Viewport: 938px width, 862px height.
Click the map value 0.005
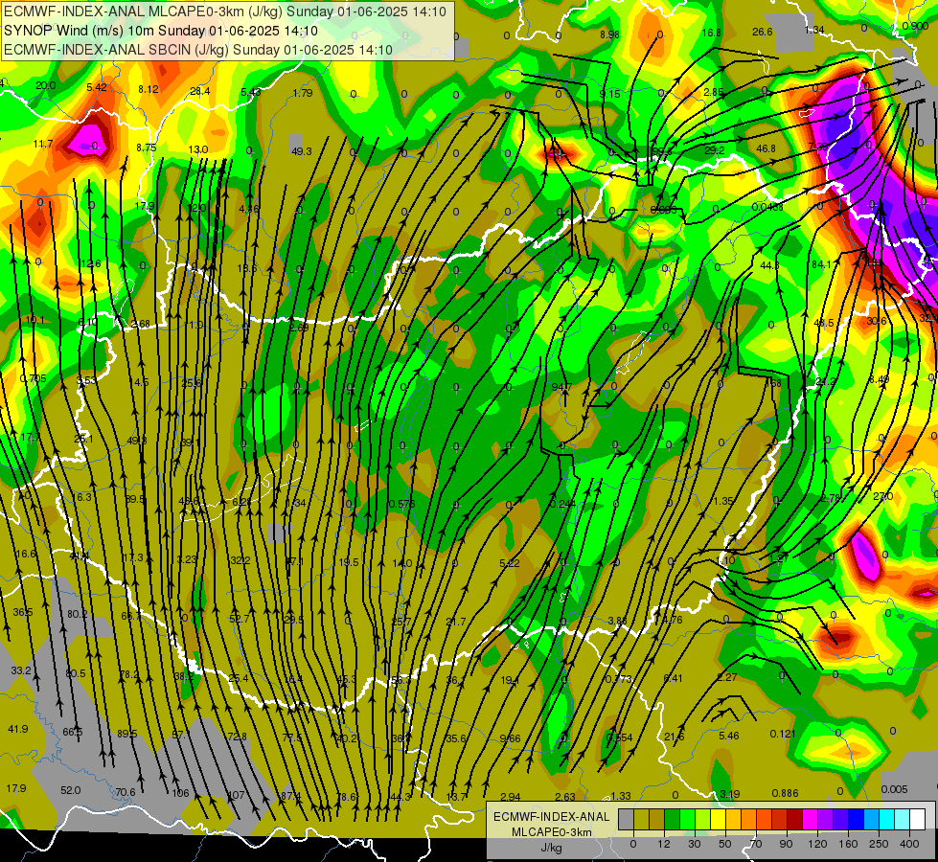894,789
